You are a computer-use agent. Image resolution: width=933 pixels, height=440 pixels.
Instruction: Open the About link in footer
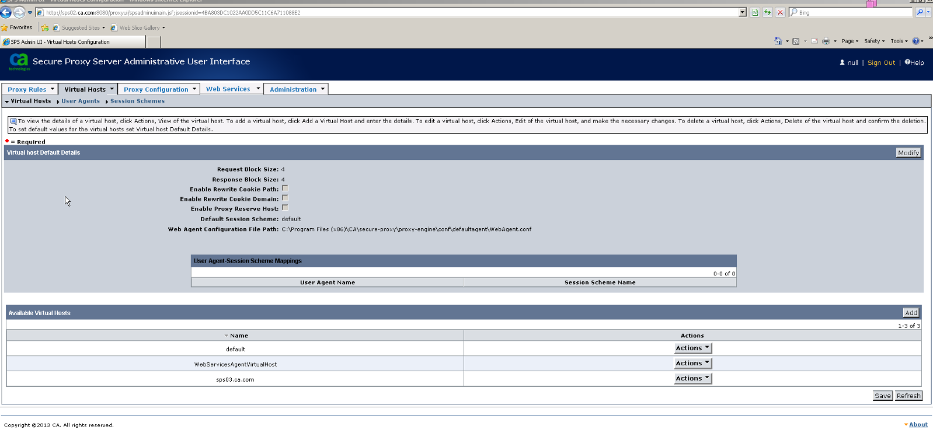click(x=918, y=424)
